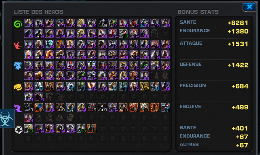Pick the flaming Human Torch hero portrait
Viewport: 260px width, 155px height.
tap(50, 55)
